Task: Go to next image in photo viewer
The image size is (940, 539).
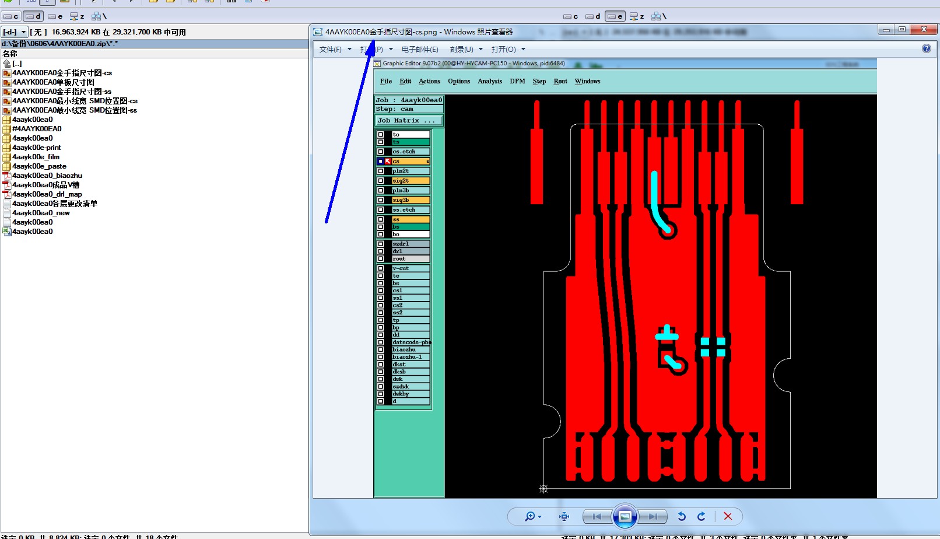Action: 653,516
